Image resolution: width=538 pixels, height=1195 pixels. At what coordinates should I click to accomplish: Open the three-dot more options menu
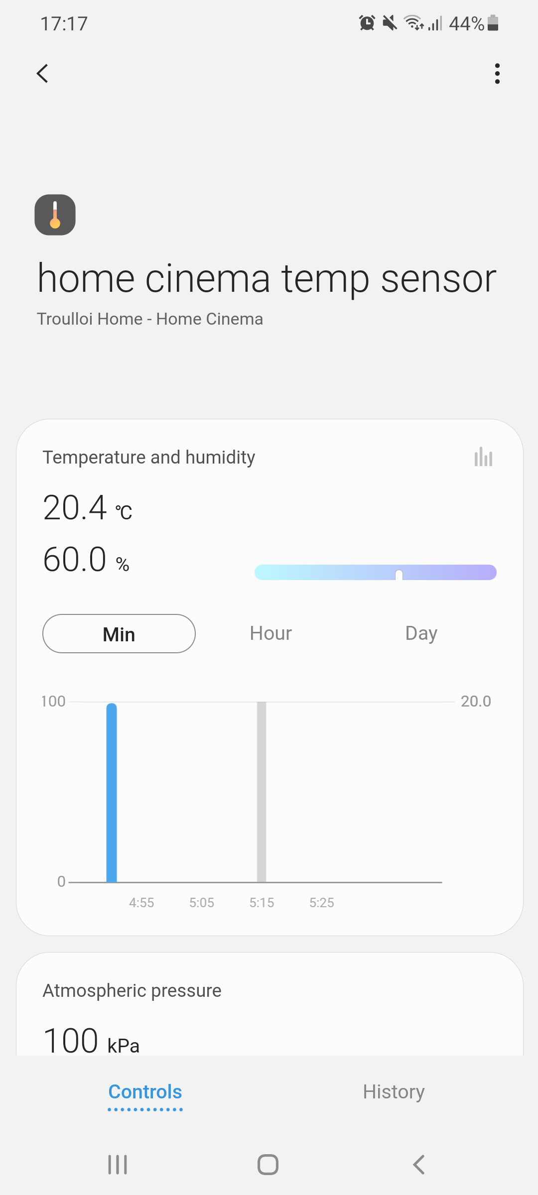click(497, 74)
